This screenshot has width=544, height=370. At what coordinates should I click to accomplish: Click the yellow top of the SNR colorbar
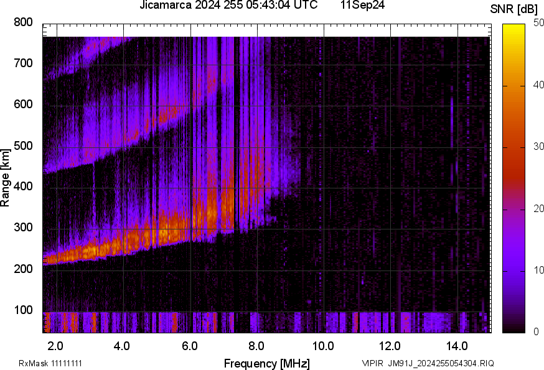(514, 27)
